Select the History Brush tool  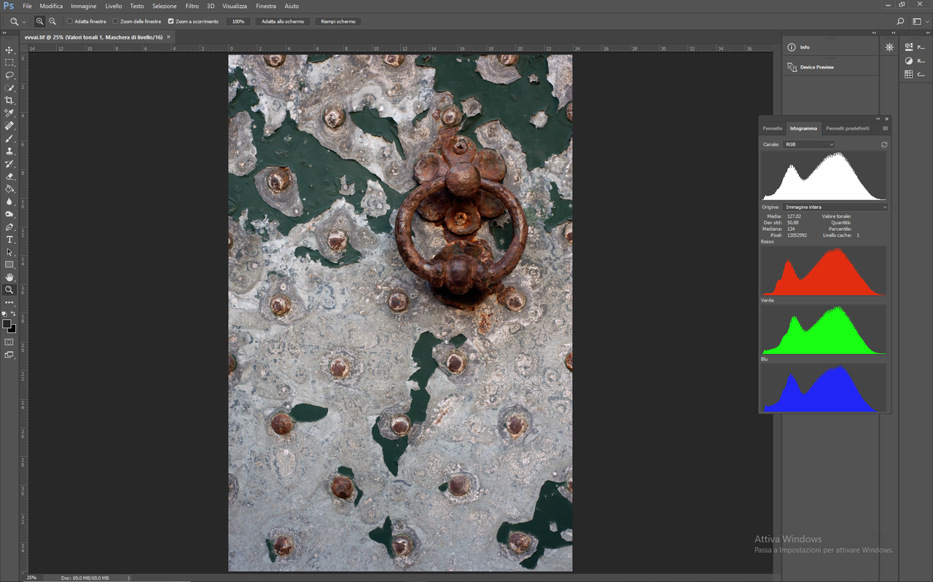tap(9, 164)
